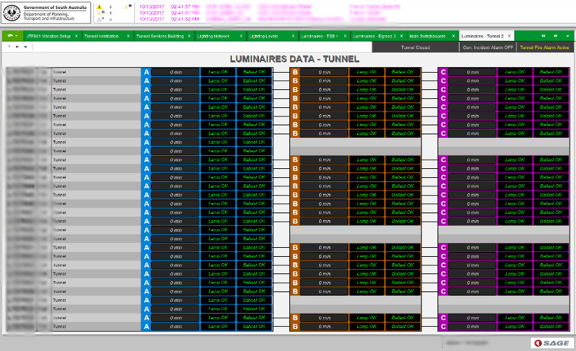Close the Main Switchboards tab

tap(453, 36)
